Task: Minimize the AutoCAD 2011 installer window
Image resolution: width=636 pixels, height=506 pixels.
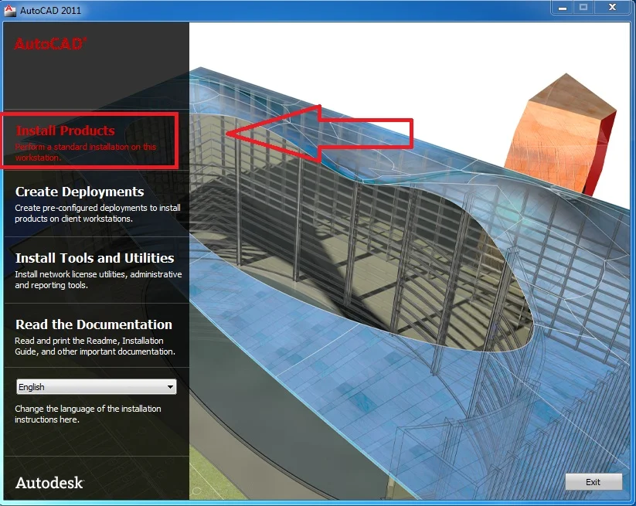Action: (x=562, y=7)
